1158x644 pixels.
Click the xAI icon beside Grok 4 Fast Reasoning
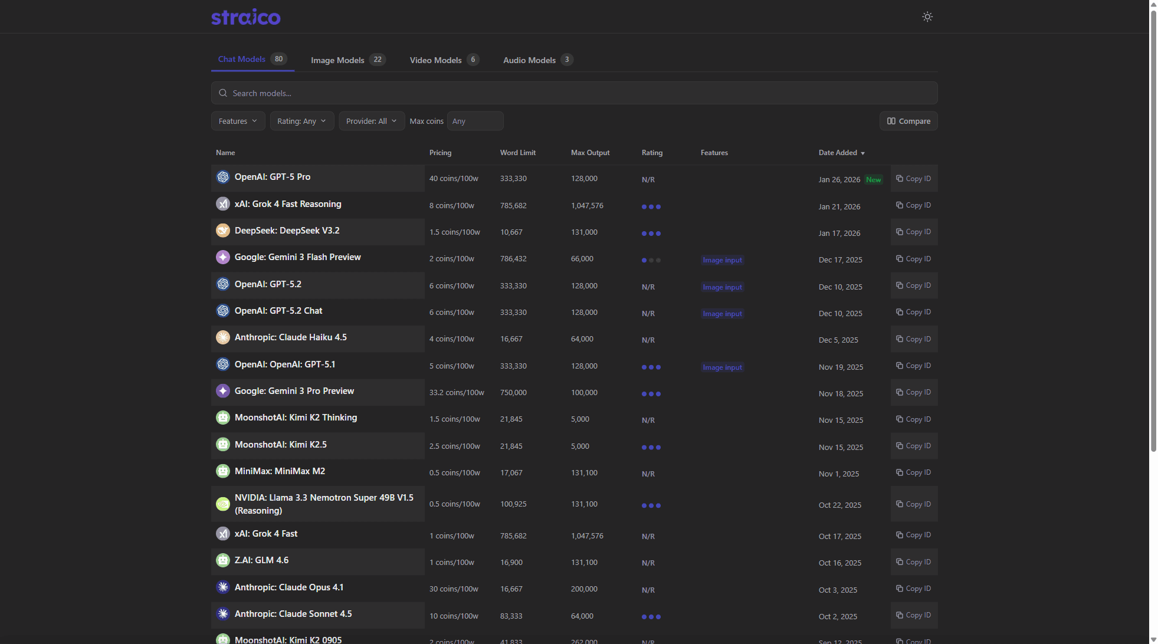223,204
